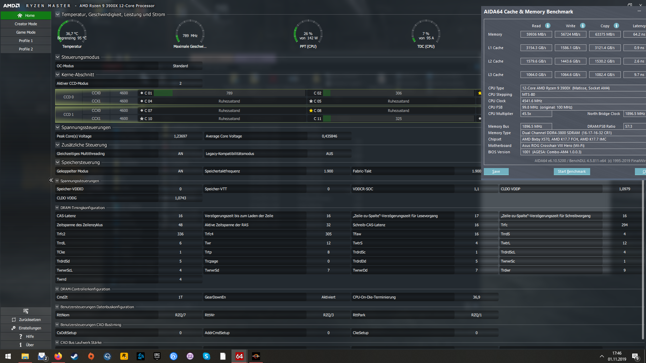Open AIDA64 from the taskbar

(239, 356)
